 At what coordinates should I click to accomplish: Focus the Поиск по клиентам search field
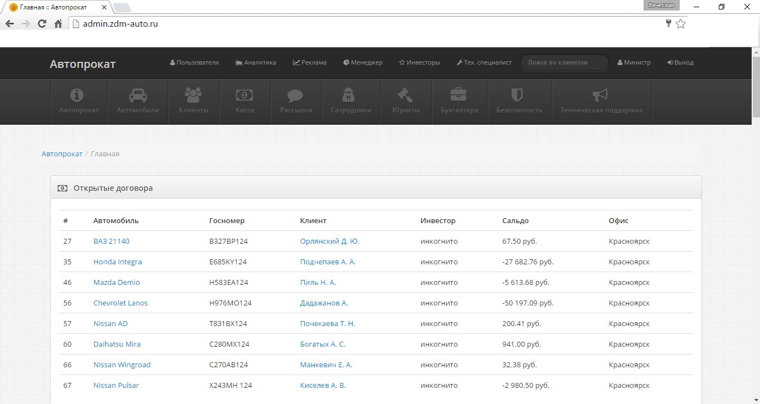click(x=564, y=62)
